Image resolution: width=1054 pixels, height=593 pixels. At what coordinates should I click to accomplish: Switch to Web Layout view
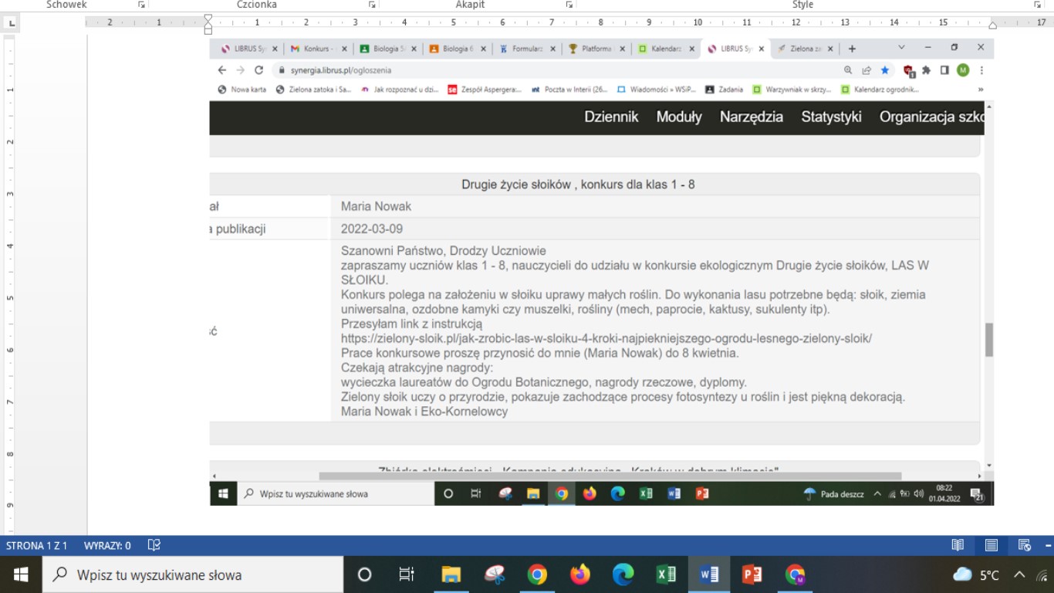tap(1025, 545)
